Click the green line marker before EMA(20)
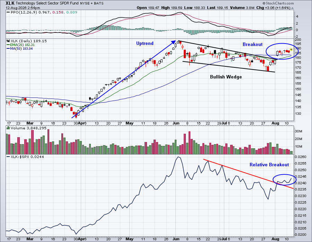 (8, 45)
